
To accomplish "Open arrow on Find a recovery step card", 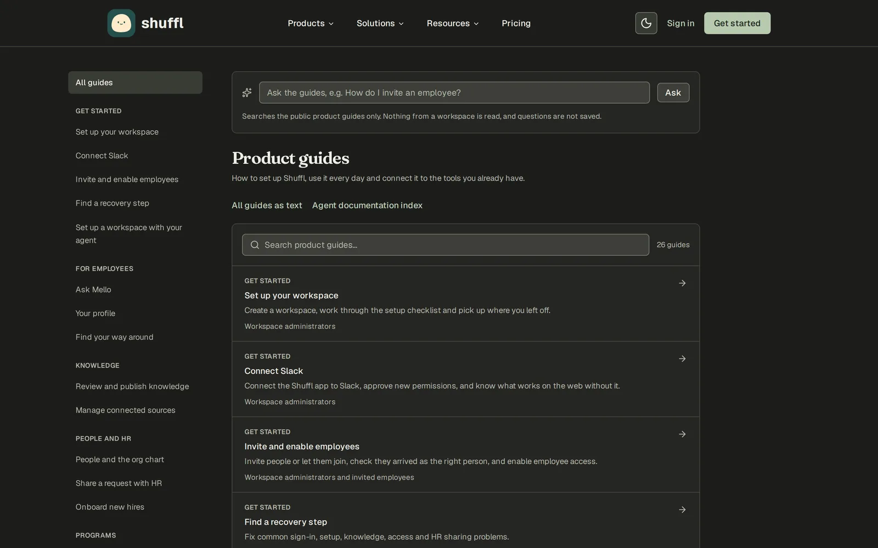I will tap(682, 510).
